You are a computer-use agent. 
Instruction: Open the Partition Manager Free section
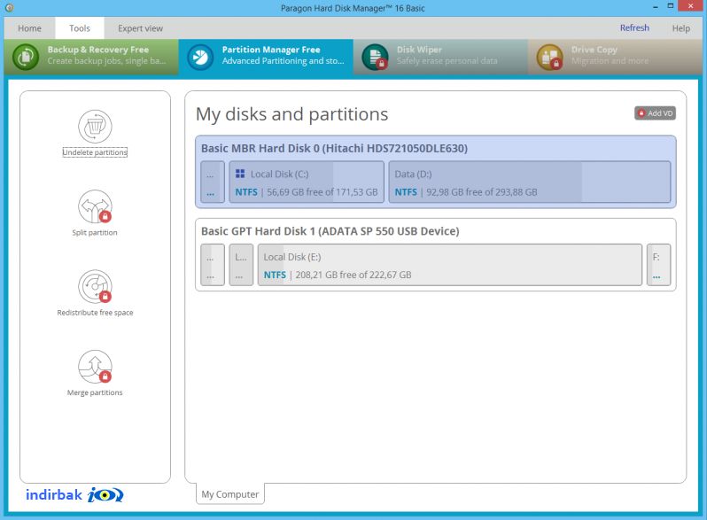(266, 57)
